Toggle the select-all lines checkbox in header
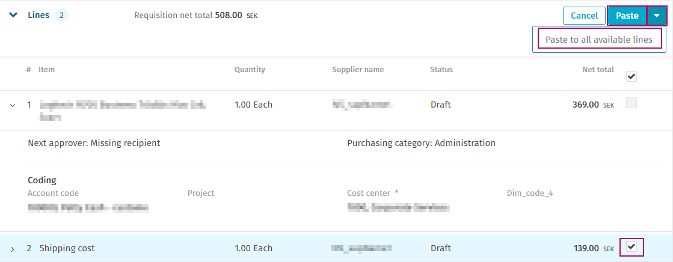 (632, 77)
